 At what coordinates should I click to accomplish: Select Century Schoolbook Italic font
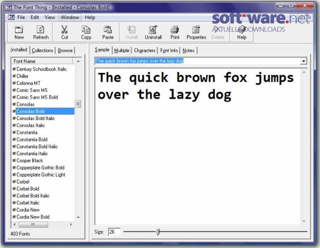[x=42, y=69]
